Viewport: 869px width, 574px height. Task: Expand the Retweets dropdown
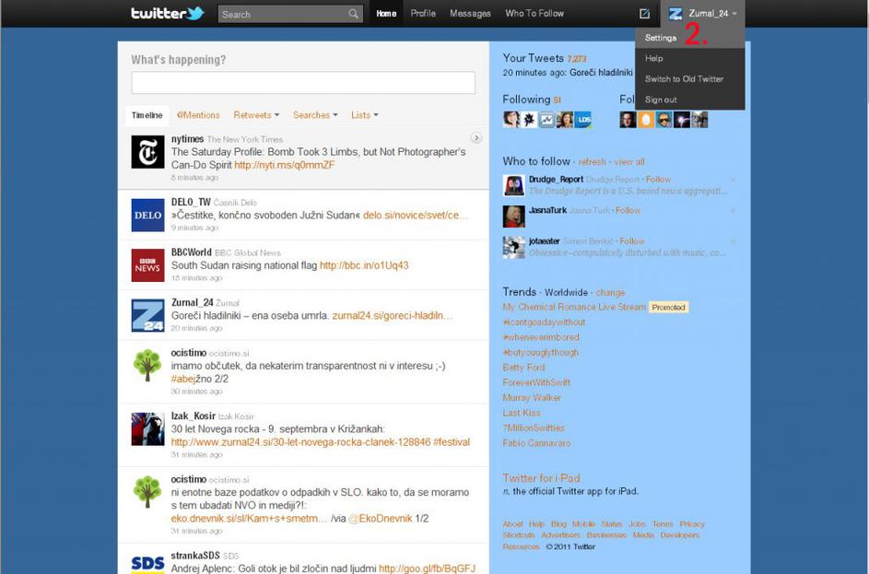256,115
